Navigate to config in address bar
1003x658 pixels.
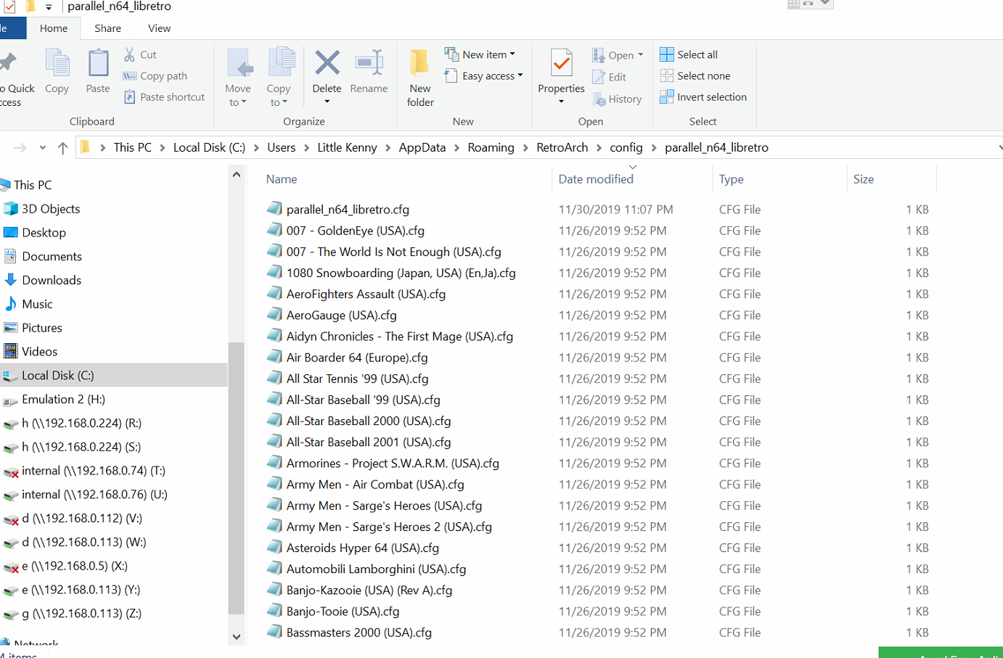click(x=626, y=147)
